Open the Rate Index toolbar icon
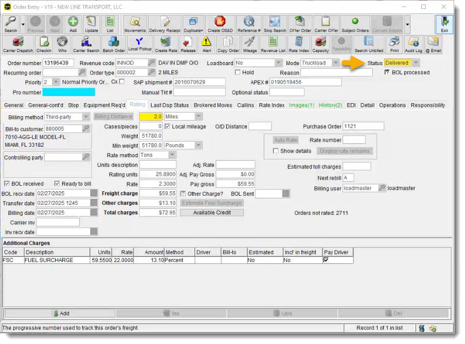The height and width of the screenshot is (344, 465). 298,45
